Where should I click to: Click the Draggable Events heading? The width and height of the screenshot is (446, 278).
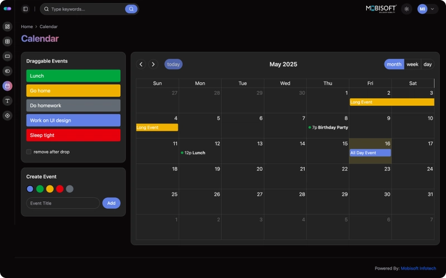coord(47,61)
